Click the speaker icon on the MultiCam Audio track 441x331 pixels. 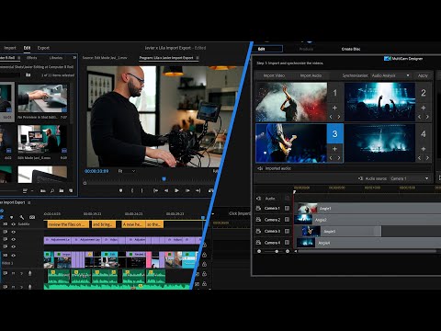pyautogui.click(x=258, y=199)
